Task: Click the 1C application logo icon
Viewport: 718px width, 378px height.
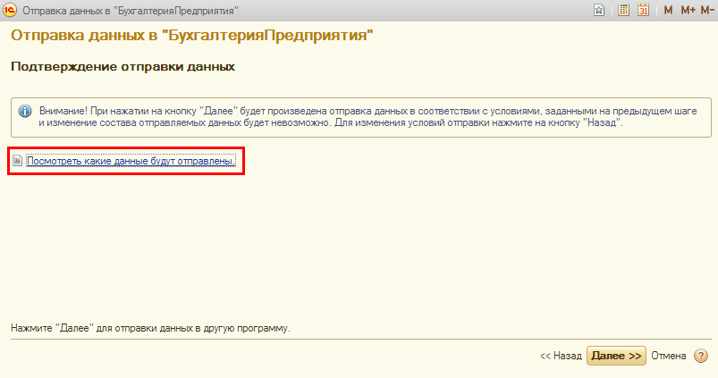Action: (10, 10)
